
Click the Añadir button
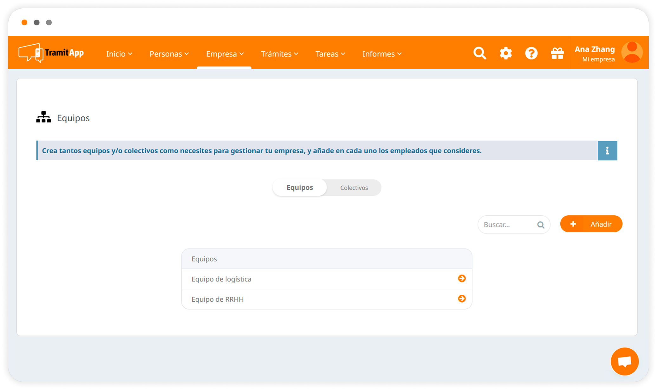(x=591, y=224)
